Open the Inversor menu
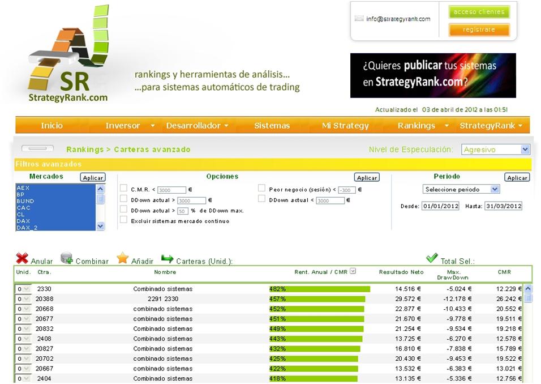The height and width of the screenshot is (384, 541). point(122,126)
